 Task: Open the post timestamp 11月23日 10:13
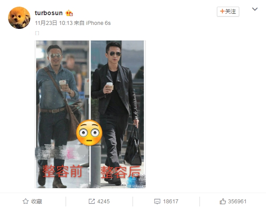click(x=54, y=23)
